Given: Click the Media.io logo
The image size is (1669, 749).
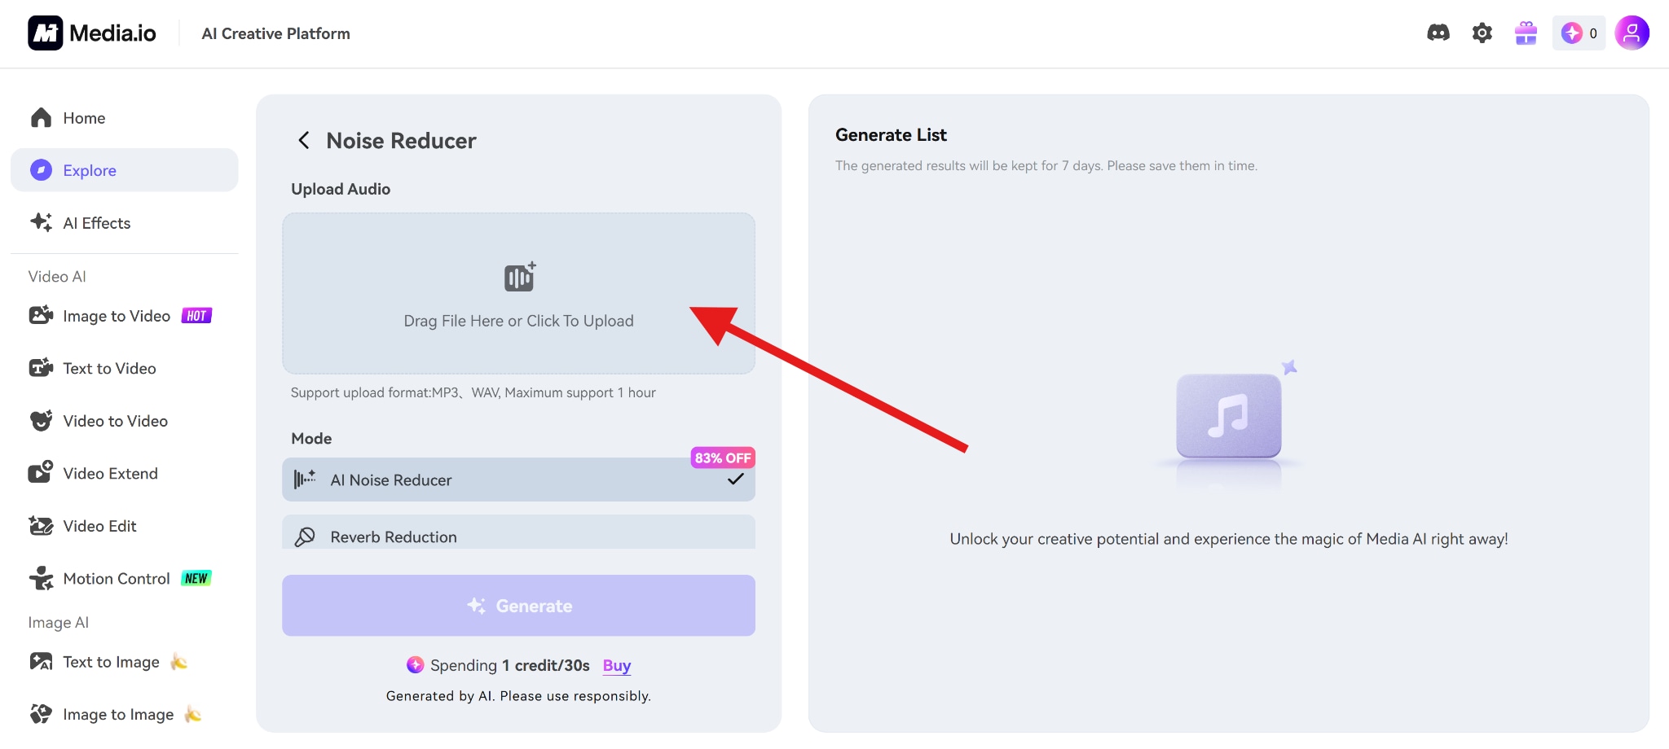Looking at the screenshot, I should tap(92, 33).
